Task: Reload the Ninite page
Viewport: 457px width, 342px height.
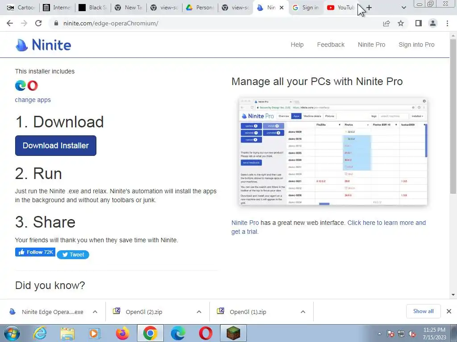Action: 38,23
